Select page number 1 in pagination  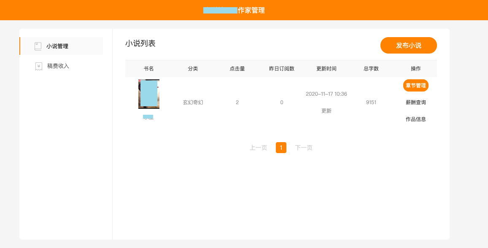281,148
